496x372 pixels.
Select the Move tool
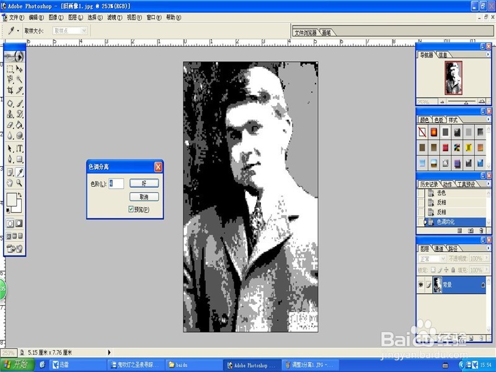point(19,69)
